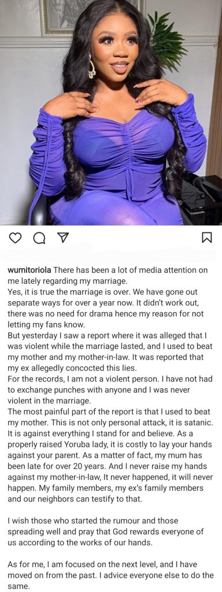Click the final word "same." of the caption

coord(16,586)
